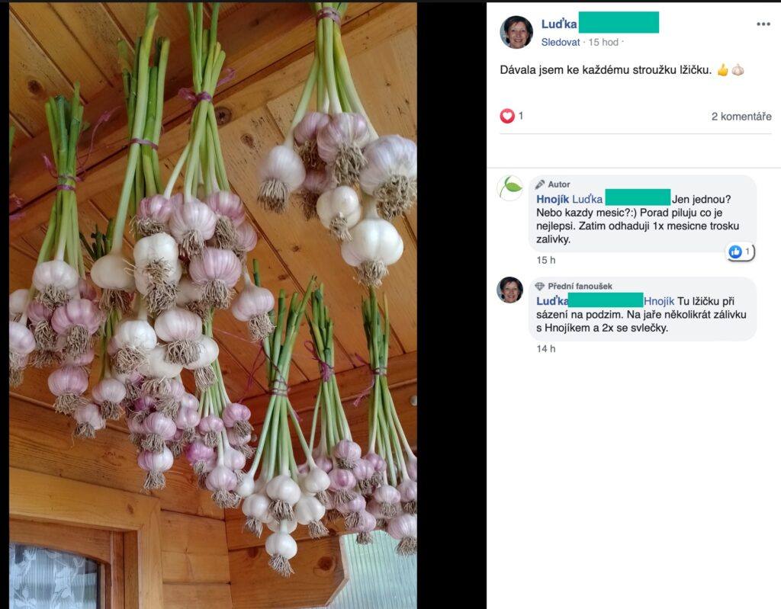Click the heart reaction icon under the post
This screenshot has height=609, width=781.
[507, 116]
